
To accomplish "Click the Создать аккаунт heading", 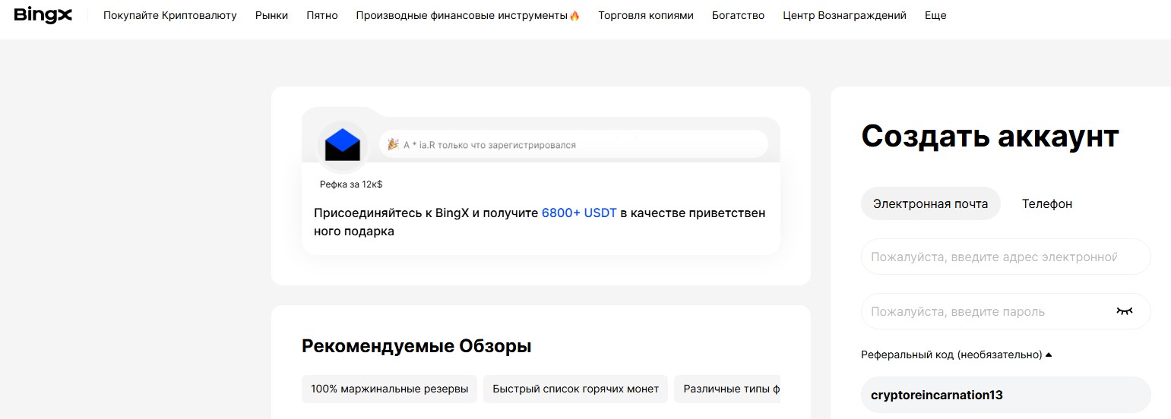I will [990, 136].
